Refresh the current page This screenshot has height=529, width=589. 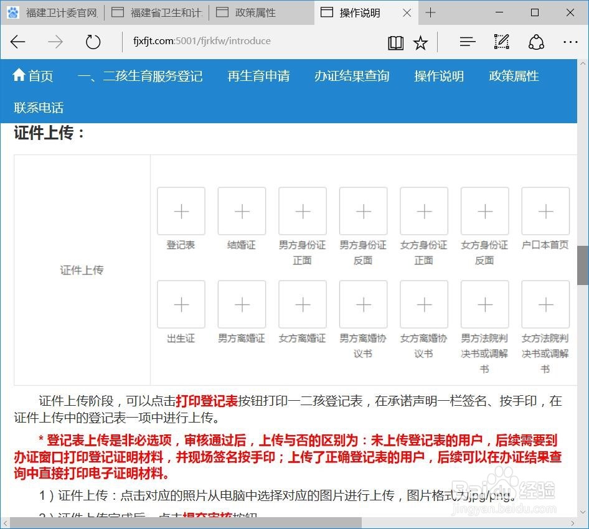tap(93, 42)
